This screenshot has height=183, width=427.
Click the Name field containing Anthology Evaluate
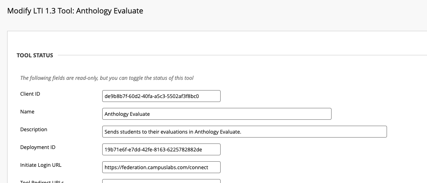point(217,114)
